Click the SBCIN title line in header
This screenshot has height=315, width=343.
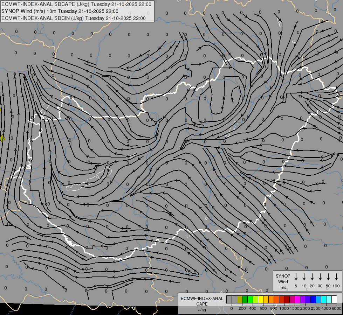[x=74, y=18]
